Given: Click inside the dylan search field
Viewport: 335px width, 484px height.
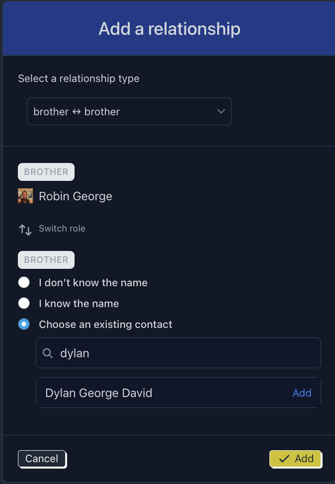Looking at the screenshot, I should point(149,353).
